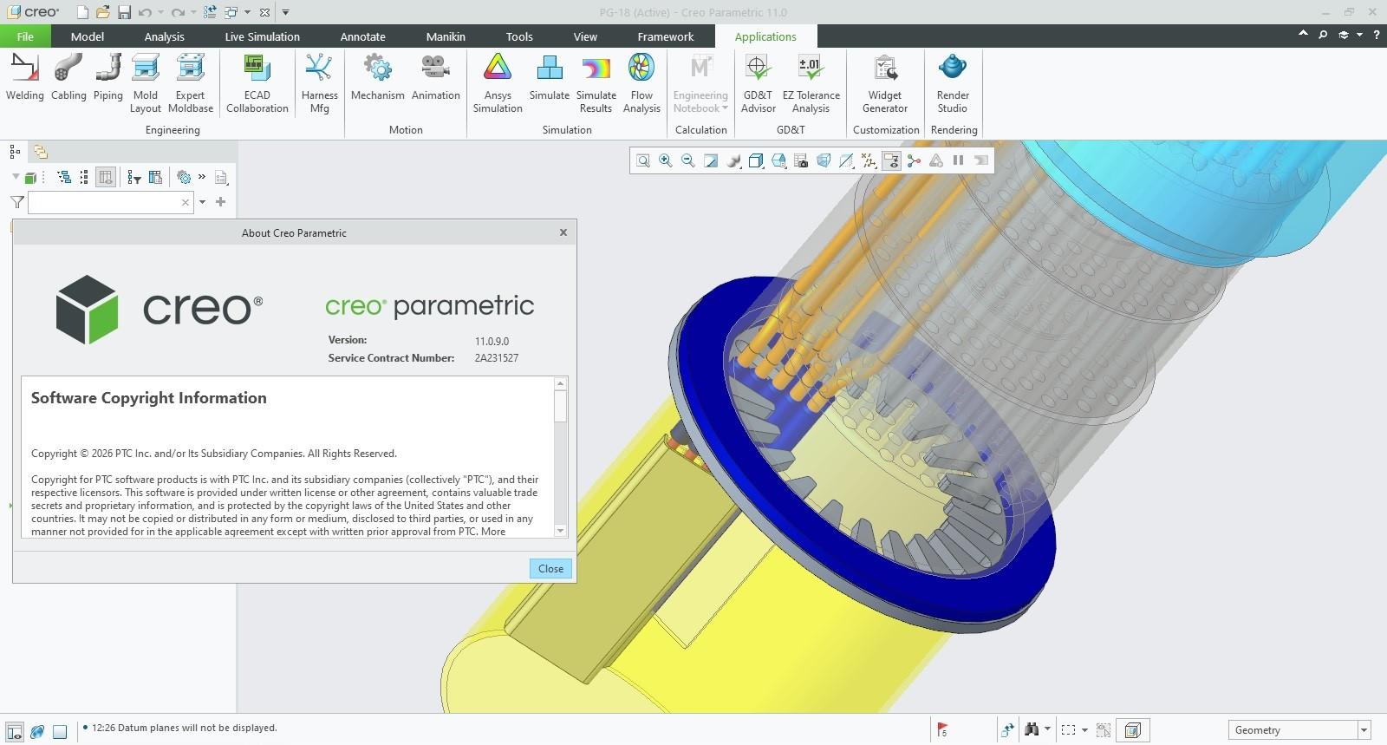The image size is (1387, 745).
Task: Click Zoom Out magnifier in graphics toolbar
Action: coord(688,160)
